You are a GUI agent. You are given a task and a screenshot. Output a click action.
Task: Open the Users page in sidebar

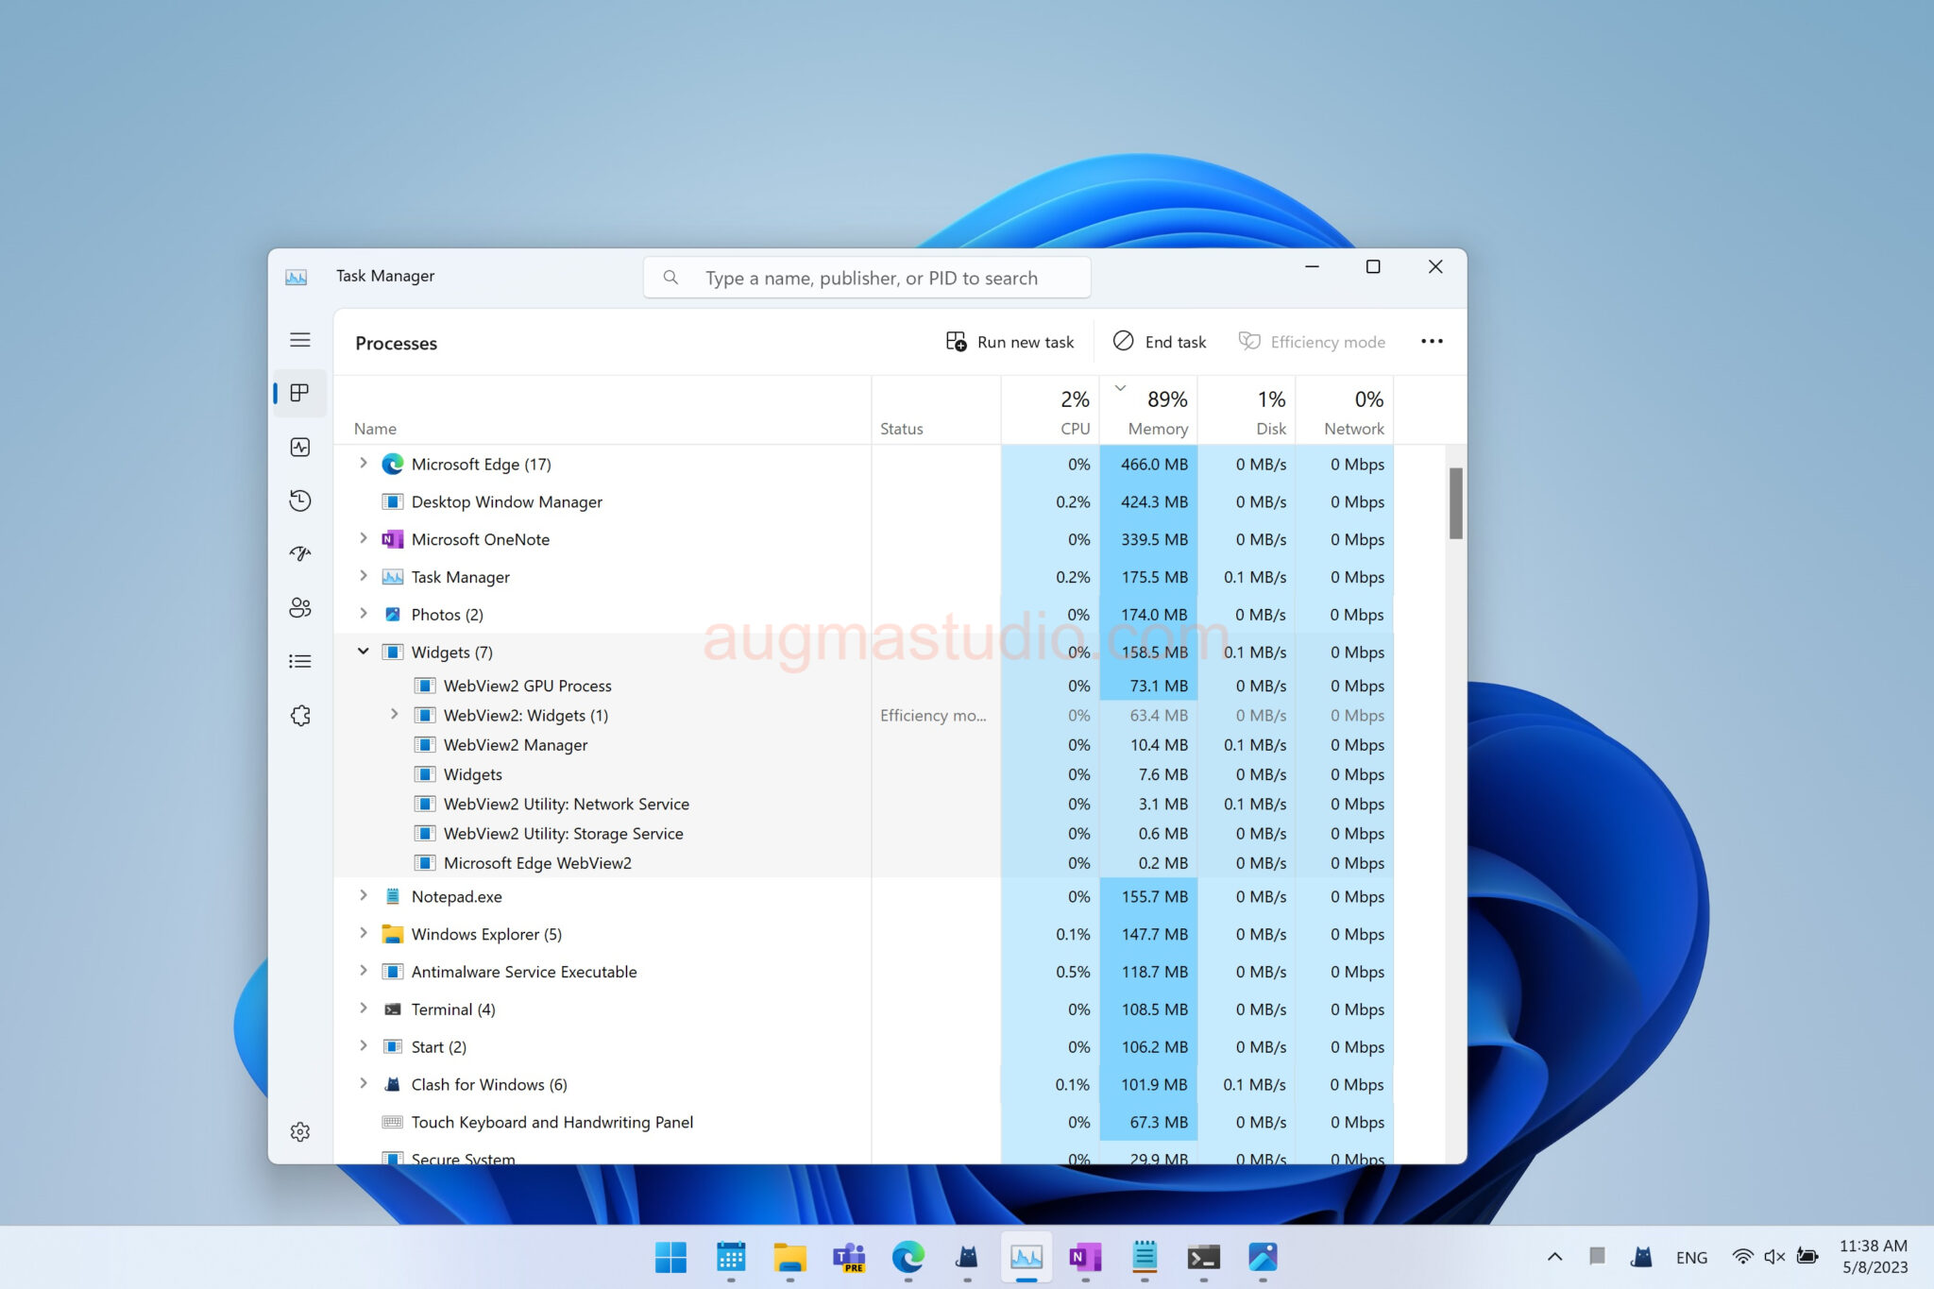[x=300, y=608]
